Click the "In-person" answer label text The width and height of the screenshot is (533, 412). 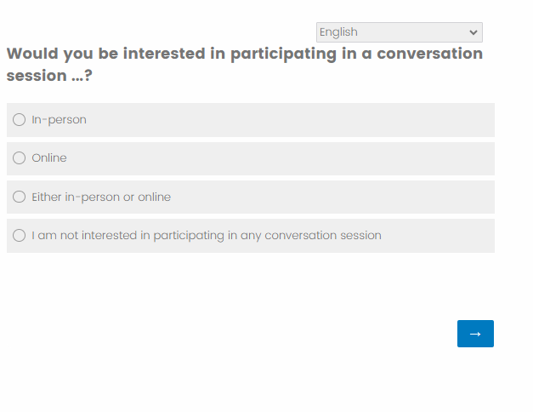point(59,120)
